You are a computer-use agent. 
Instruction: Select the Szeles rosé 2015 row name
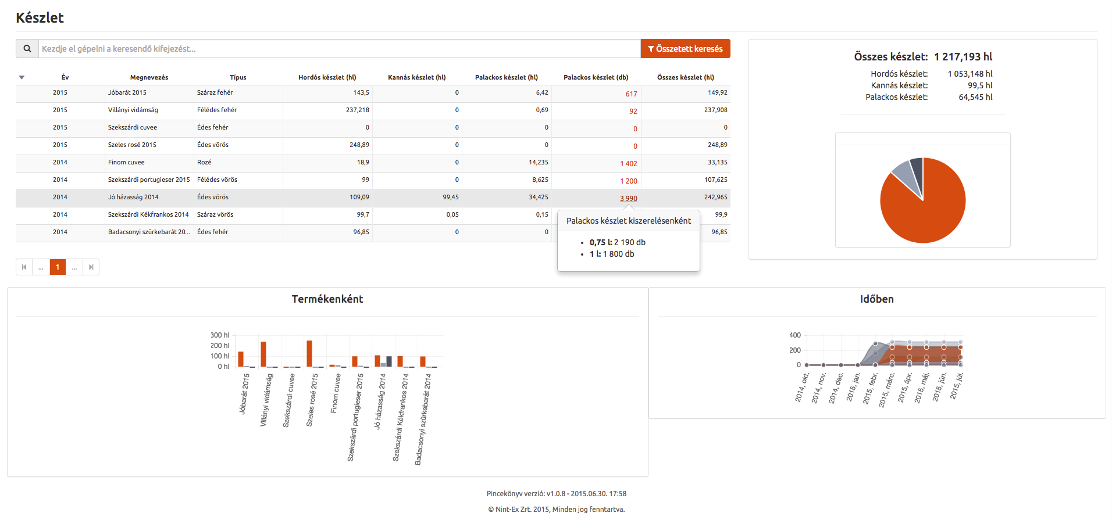[132, 145]
